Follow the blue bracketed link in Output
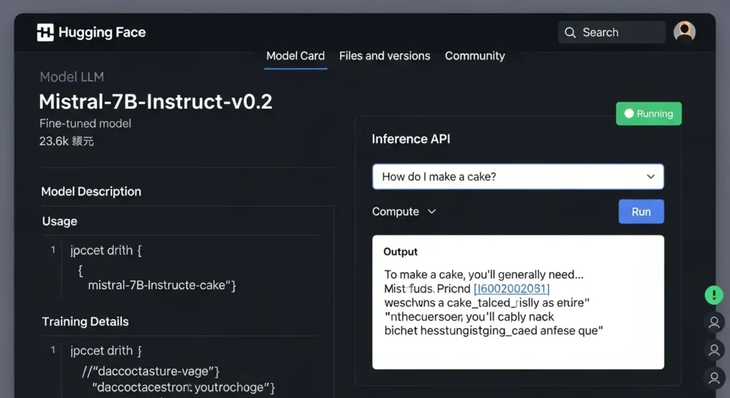Image resolution: width=730 pixels, height=398 pixels. (x=511, y=289)
